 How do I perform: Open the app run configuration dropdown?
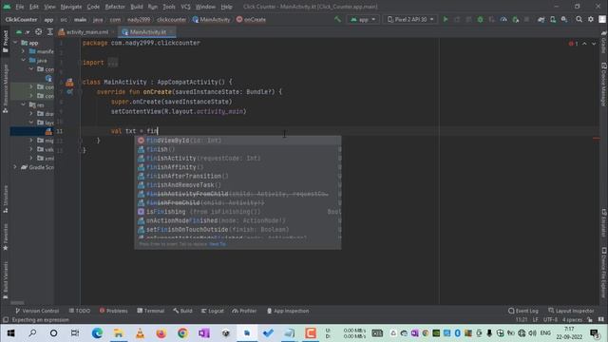(363, 19)
